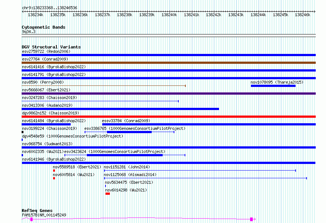Click the nsv1151281 (John2014) label
This screenshot has height=223, width=326.
[127, 167]
